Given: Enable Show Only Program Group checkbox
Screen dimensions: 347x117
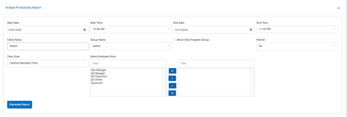Looking at the screenshot, I should (x=175, y=40).
